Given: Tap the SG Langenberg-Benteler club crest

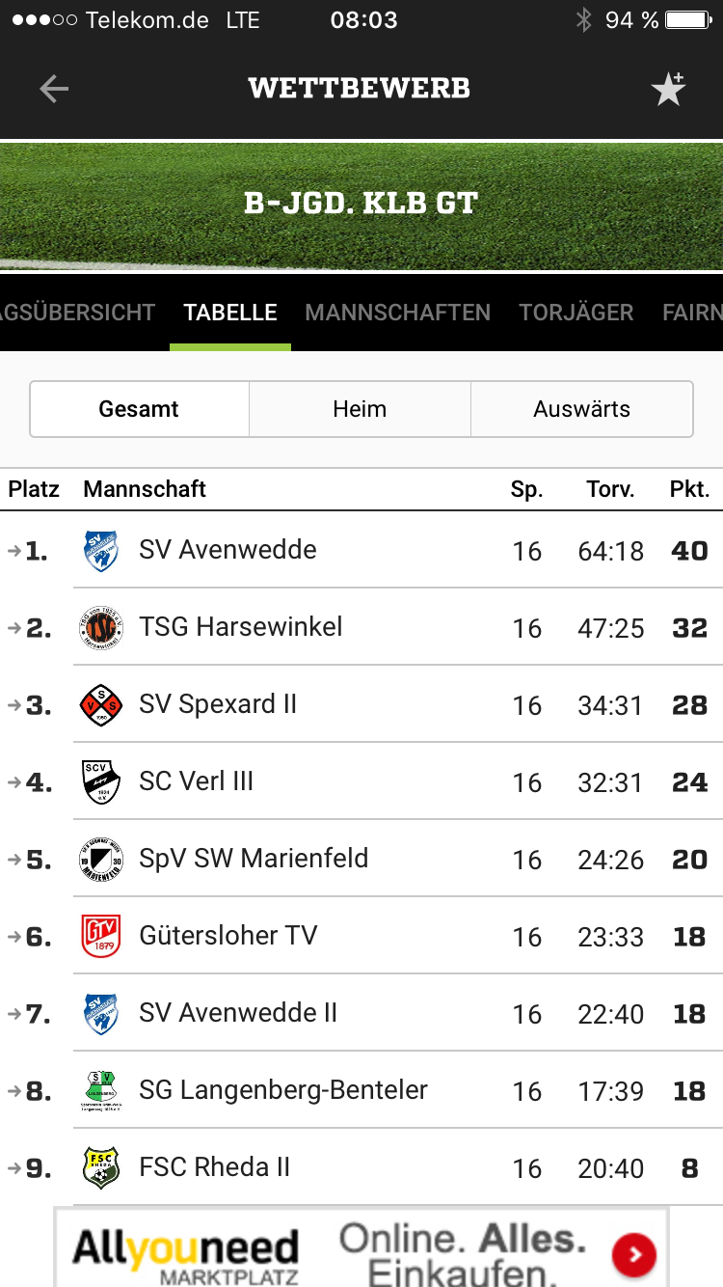Looking at the screenshot, I should point(100,1091).
